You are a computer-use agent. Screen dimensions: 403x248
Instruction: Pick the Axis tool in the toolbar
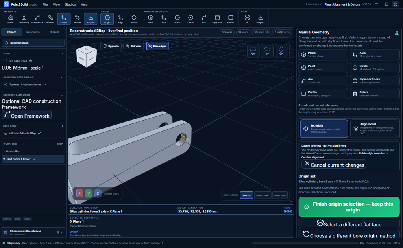coord(164,19)
